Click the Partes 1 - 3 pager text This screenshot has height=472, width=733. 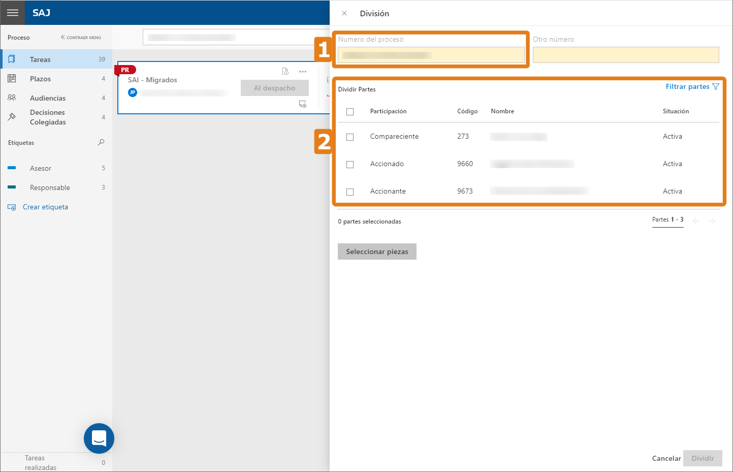(x=667, y=219)
